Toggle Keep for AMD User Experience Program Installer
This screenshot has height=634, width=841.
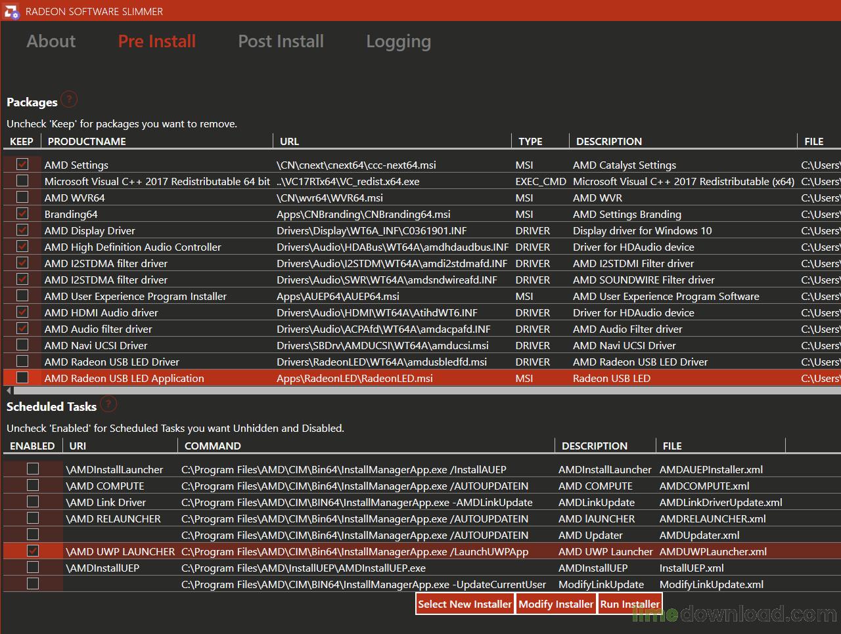point(22,295)
